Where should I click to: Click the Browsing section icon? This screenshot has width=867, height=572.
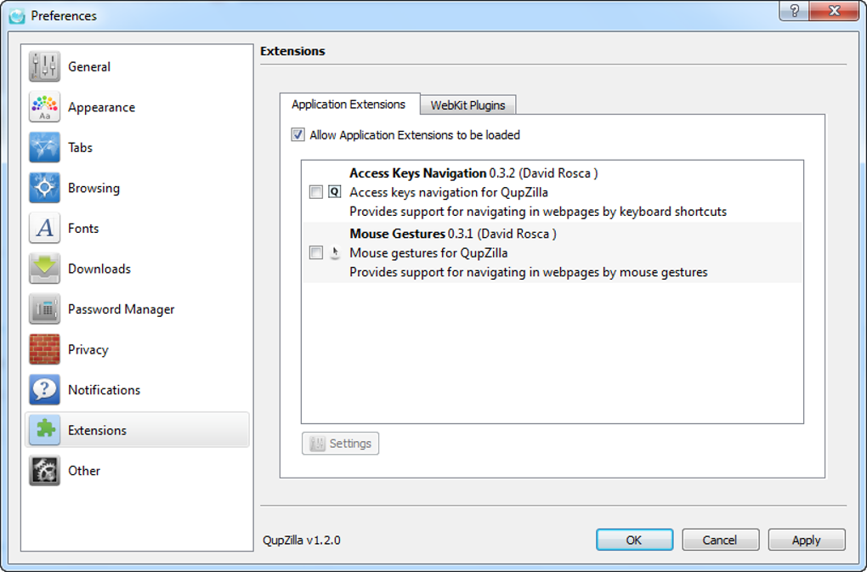pyautogui.click(x=44, y=188)
